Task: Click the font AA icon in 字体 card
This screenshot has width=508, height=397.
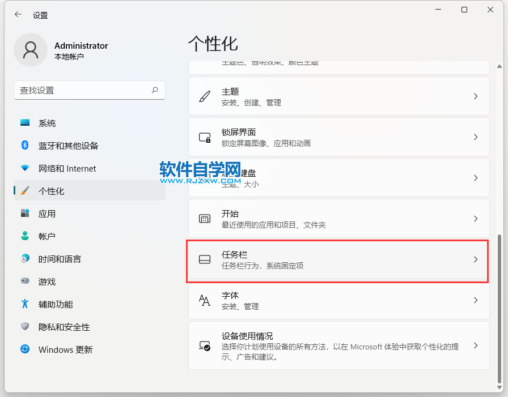Action: click(x=205, y=300)
